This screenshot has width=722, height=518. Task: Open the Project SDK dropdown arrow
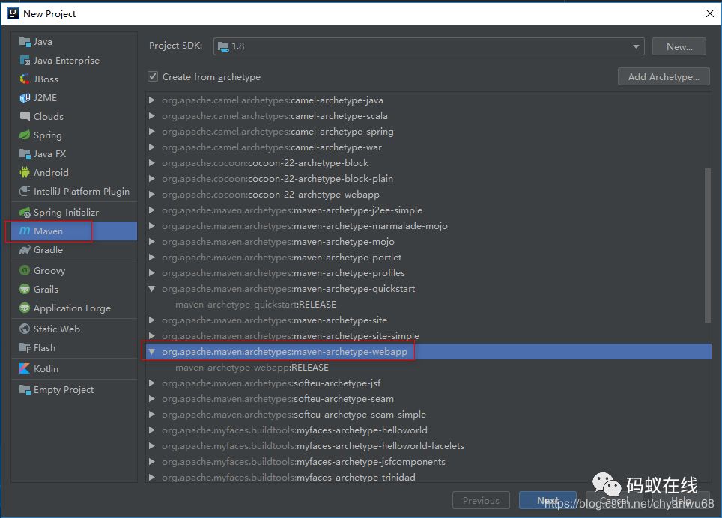click(636, 46)
